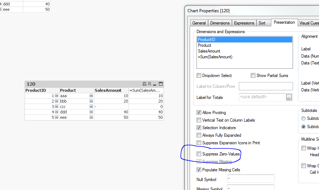This screenshot has height=190, width=319.
Task: Uncheck the Allow Pivoting checkbox
Action: (199, 113)
